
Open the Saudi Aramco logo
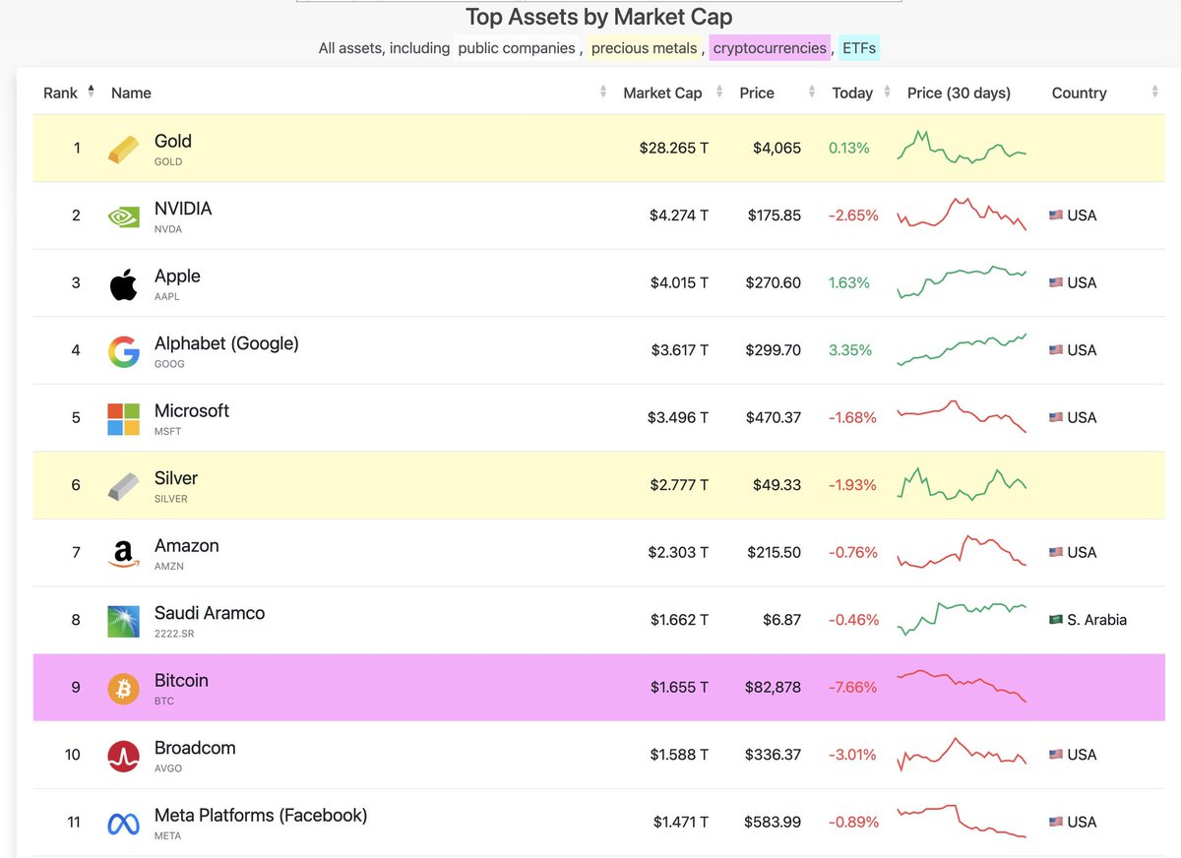pos(124,621)
